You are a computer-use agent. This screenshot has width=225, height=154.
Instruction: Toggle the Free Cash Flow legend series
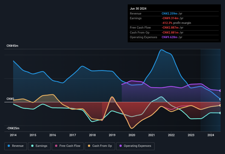coord(68,146)
